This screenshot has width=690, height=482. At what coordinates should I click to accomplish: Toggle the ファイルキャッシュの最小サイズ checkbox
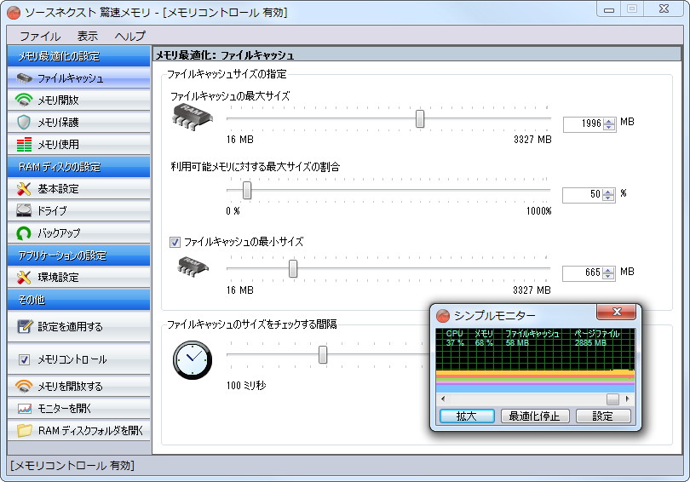click(x=175, y=242)
